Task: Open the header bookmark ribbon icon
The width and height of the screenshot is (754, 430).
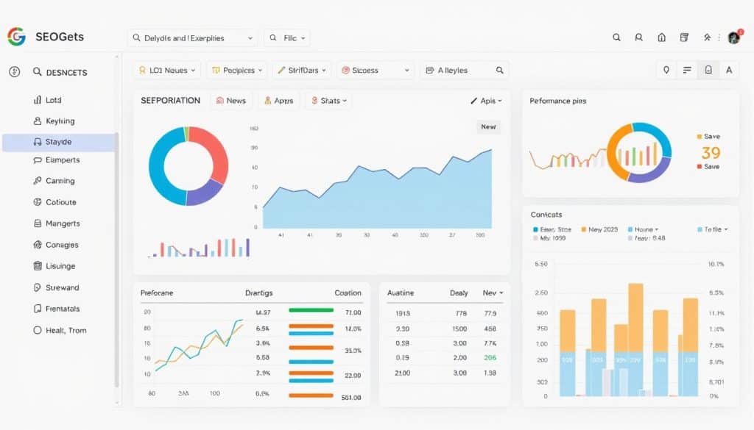Action: pos(638,37)
